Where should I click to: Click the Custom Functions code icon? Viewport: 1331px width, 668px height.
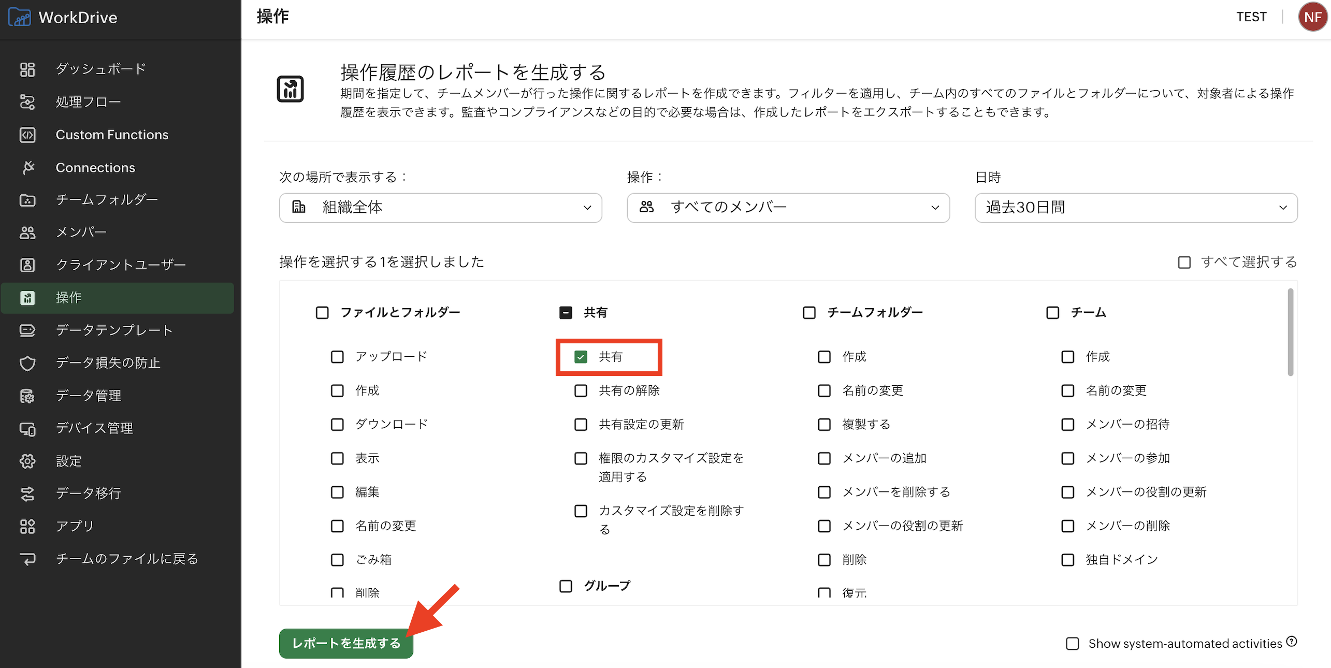tap(27, 135)
